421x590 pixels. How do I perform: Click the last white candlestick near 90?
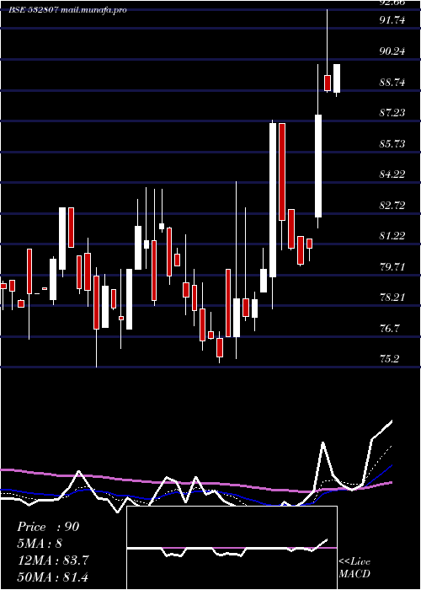337,78
